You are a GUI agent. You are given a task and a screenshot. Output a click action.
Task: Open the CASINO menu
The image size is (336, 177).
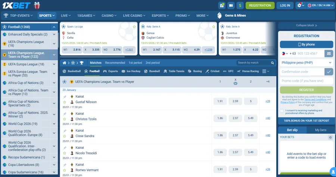tap(109, 16)
